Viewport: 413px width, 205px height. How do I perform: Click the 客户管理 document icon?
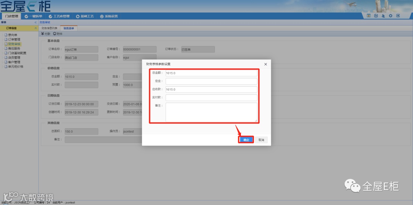[6, 62]
